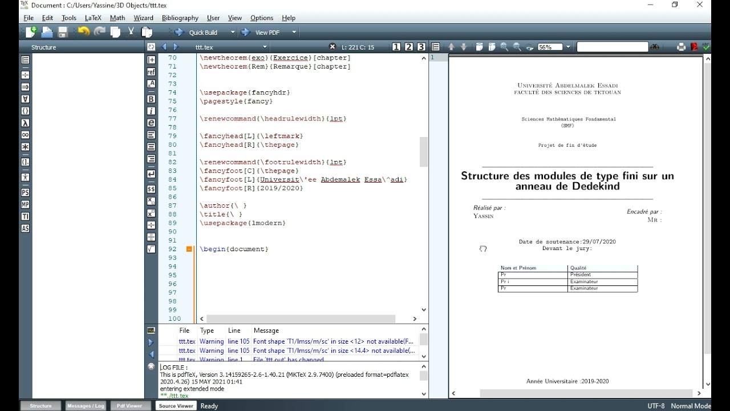Open a file using the toolbar icon
Image resolution: width=730 pixels, height=411 pixels.
(x=47, y=33)
